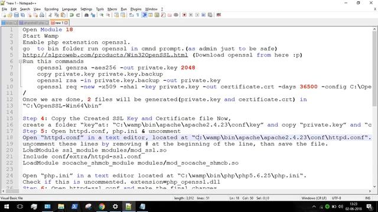The width and height of the screenshot is (378, 212).
Task: Toggle word wrap in the toolbar
Action: pos(131,15)
